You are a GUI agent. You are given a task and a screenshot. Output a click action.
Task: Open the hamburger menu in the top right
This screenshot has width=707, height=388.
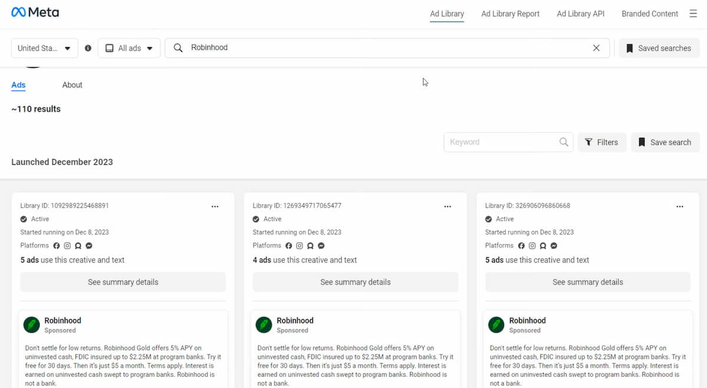693,14
